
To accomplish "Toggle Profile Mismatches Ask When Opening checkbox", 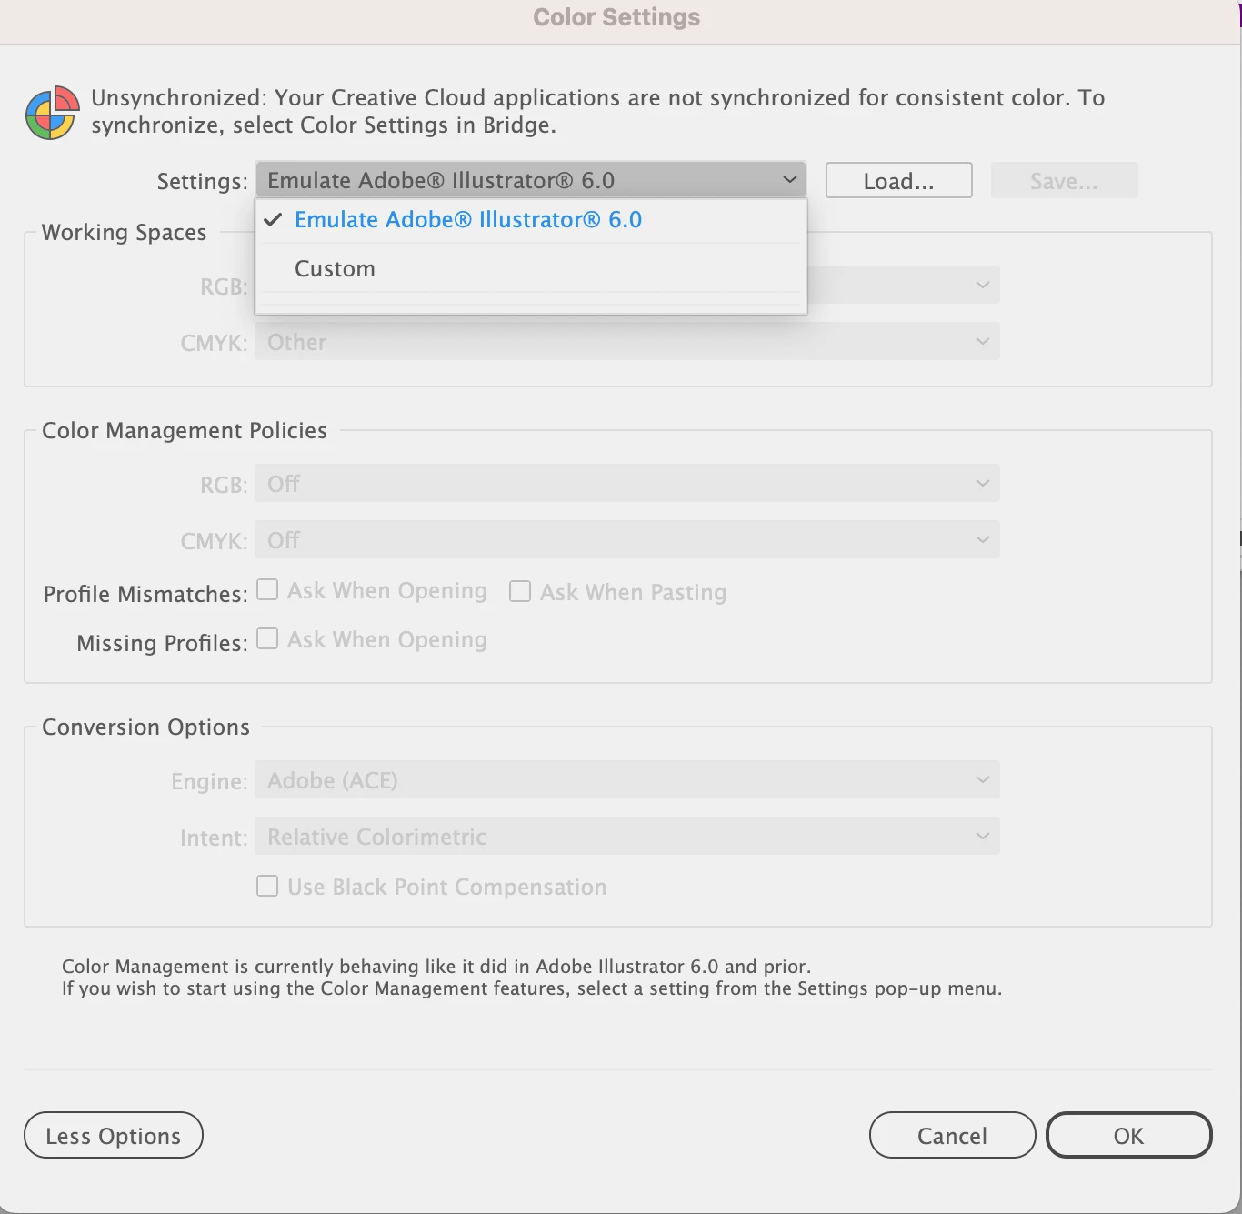I will click(x=267, y=590).
